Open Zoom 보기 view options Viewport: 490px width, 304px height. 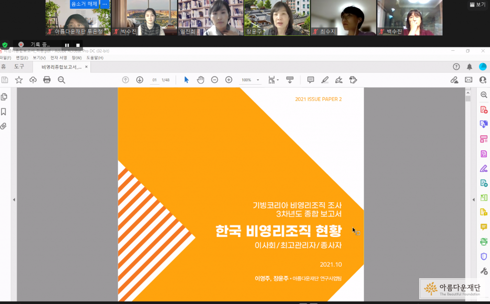[478, 4]
